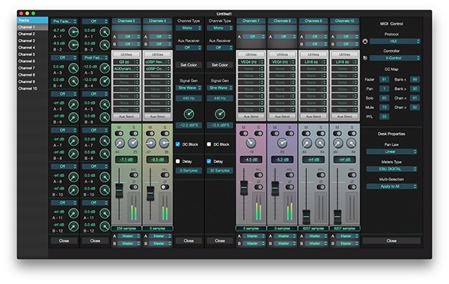Check the unticked DC Block checkbox
This screenshot has width=449, height=284.
tap(209, 144)
